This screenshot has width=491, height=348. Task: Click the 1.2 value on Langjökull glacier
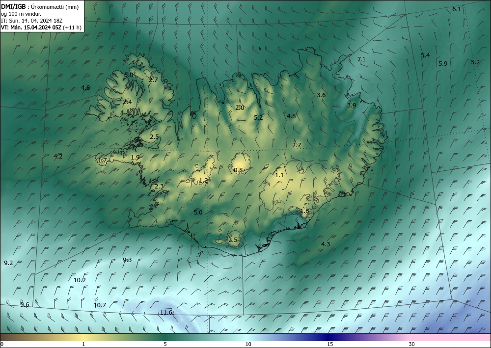204,181
